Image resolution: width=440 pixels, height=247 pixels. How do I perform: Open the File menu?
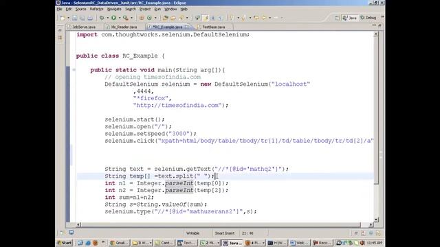point(59,9)
